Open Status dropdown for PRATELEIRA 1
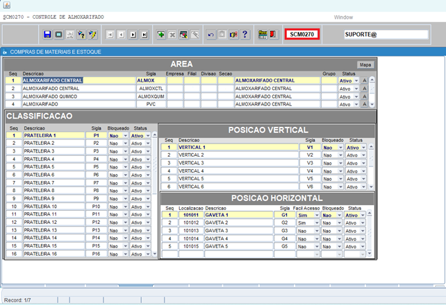 [x=148, y=136]
